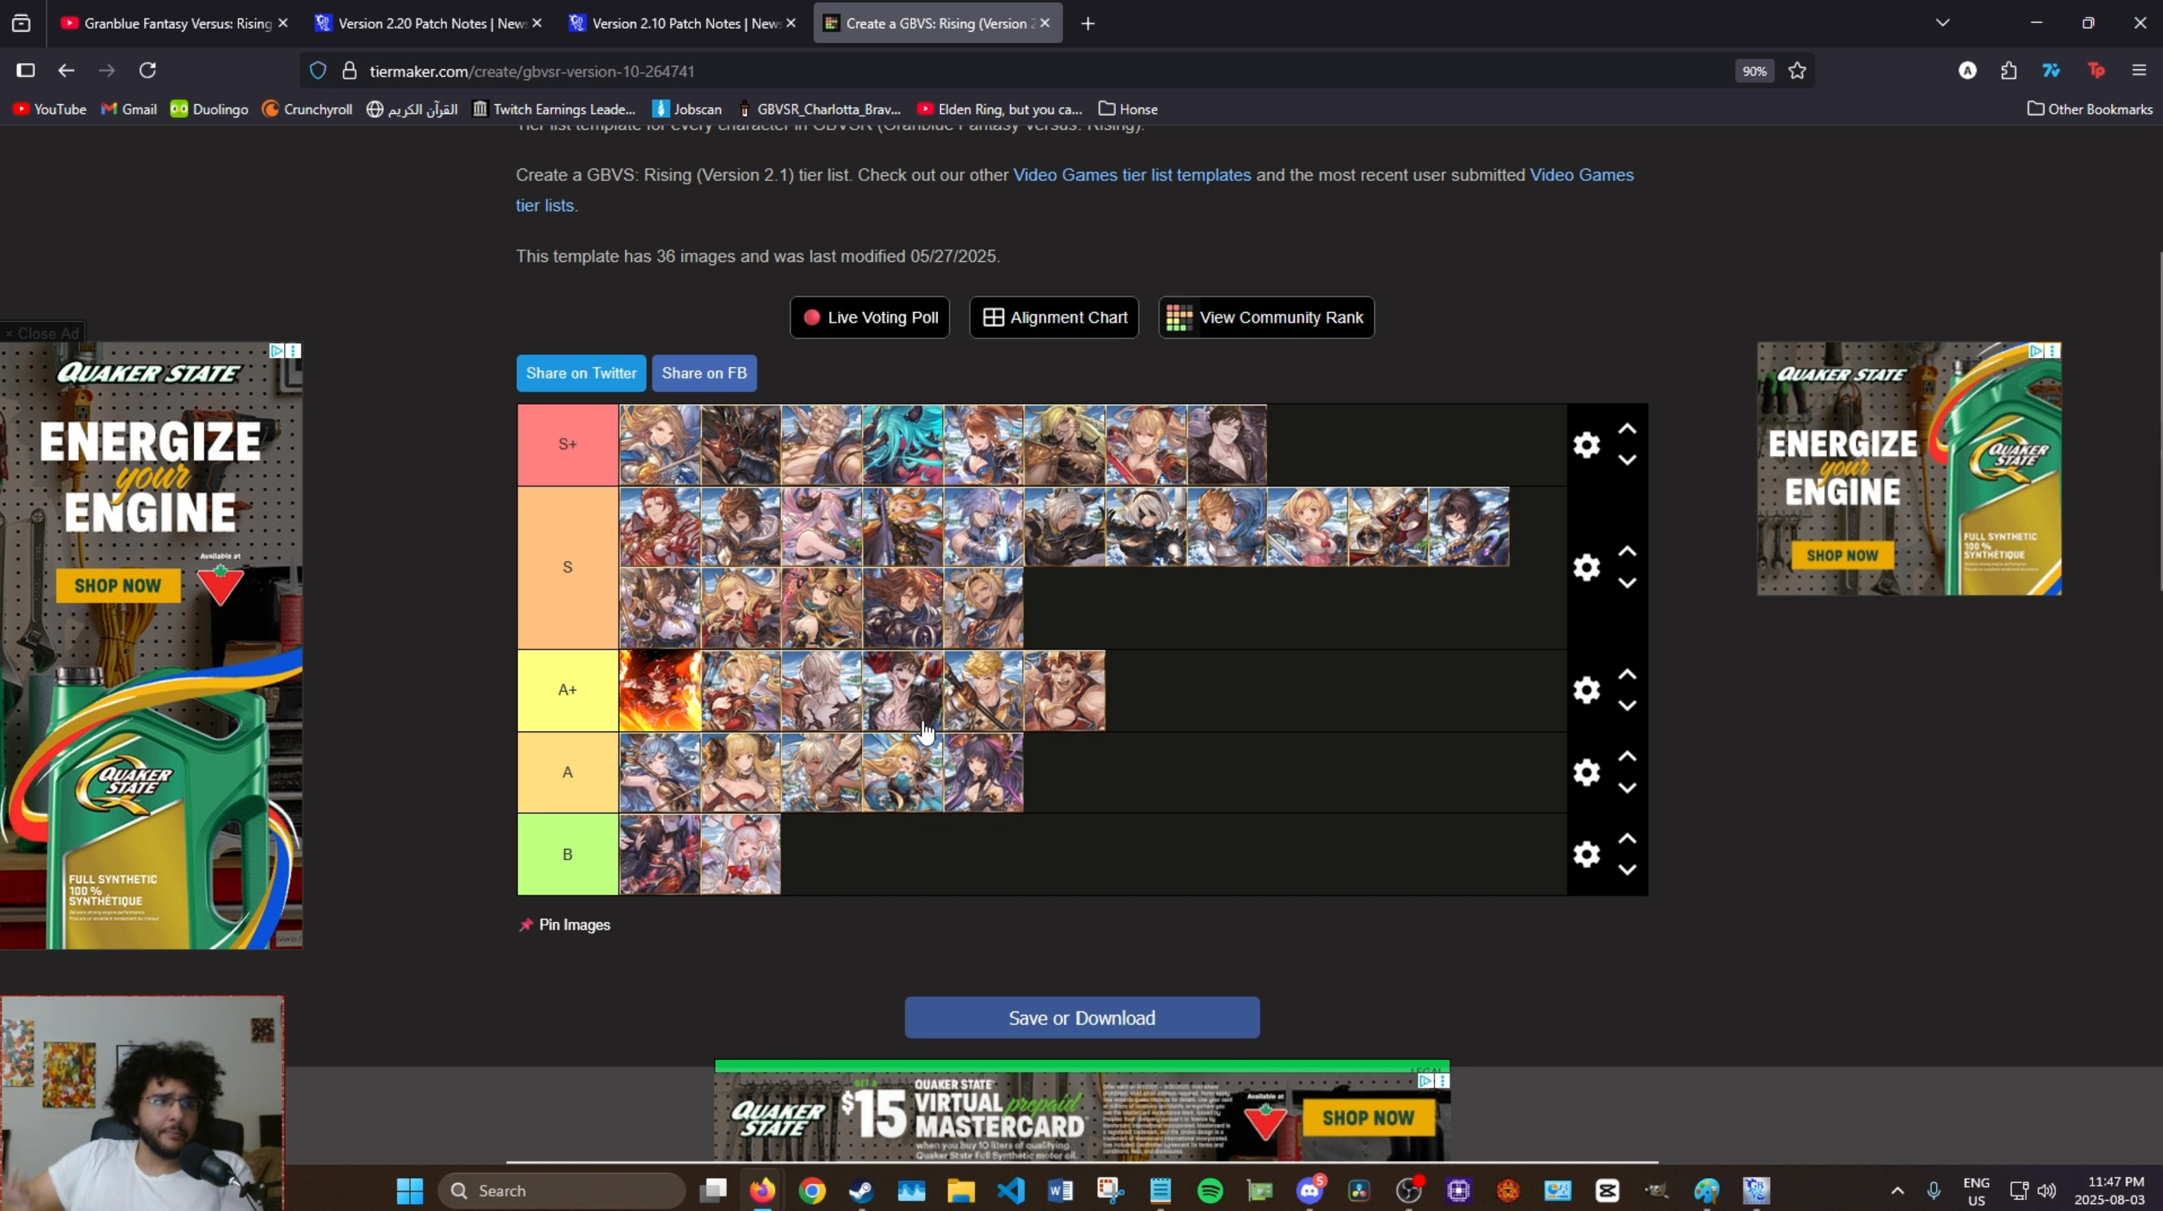Open settings gear for the B tier
Image resolution: width=2163 pixels, height=1211 pixels.
click(x=1586, y=854)
